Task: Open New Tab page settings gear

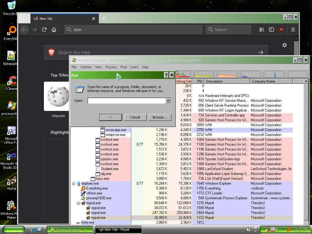Action: (x=285, y=45)
